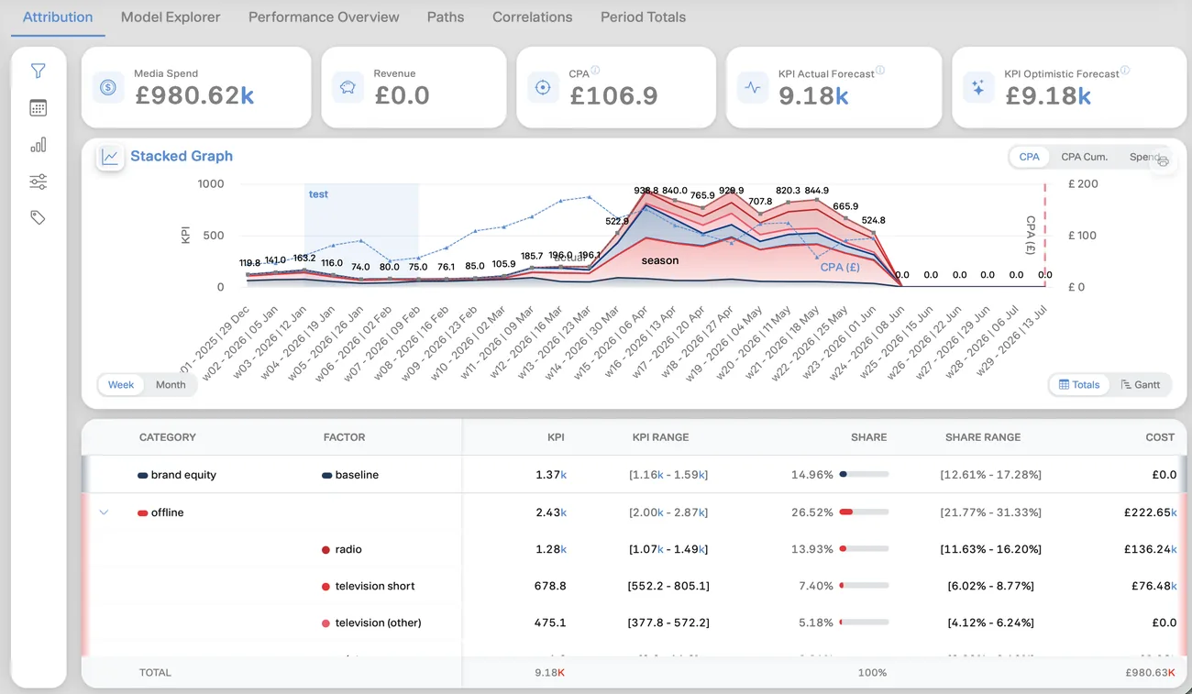1192x694 pixels.
Task: Switch to the Correlations tab
Action: 533,17
